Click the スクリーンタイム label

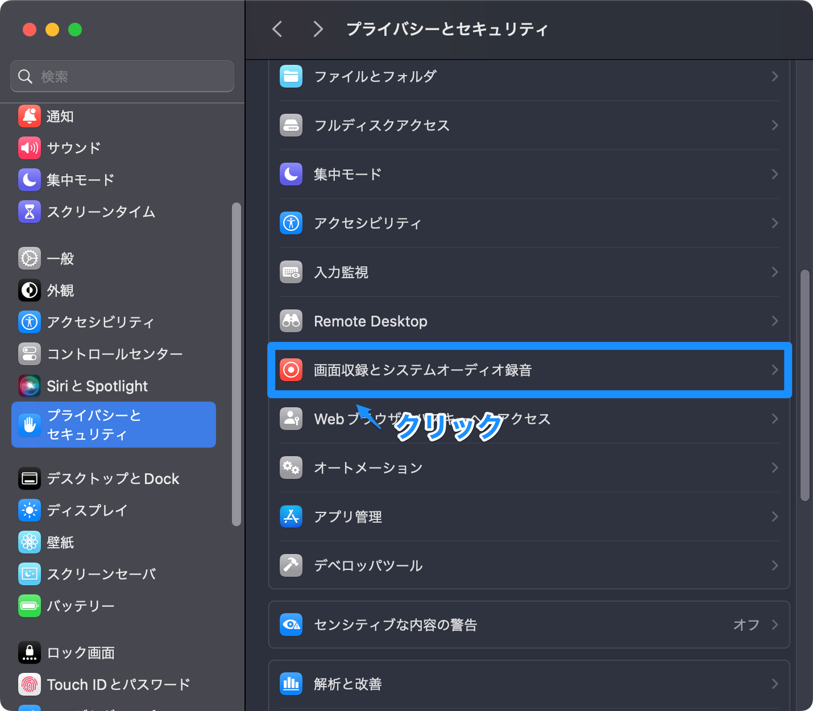101,212
